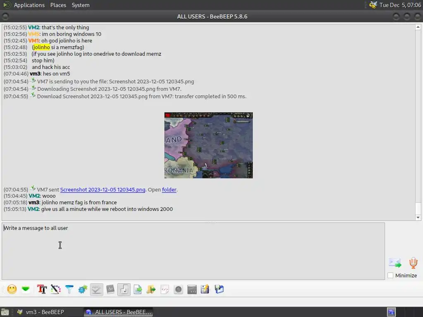Screen dimensions: 423x317
Task: Click chat scrollbar down arrow
Action: [418, 218]
